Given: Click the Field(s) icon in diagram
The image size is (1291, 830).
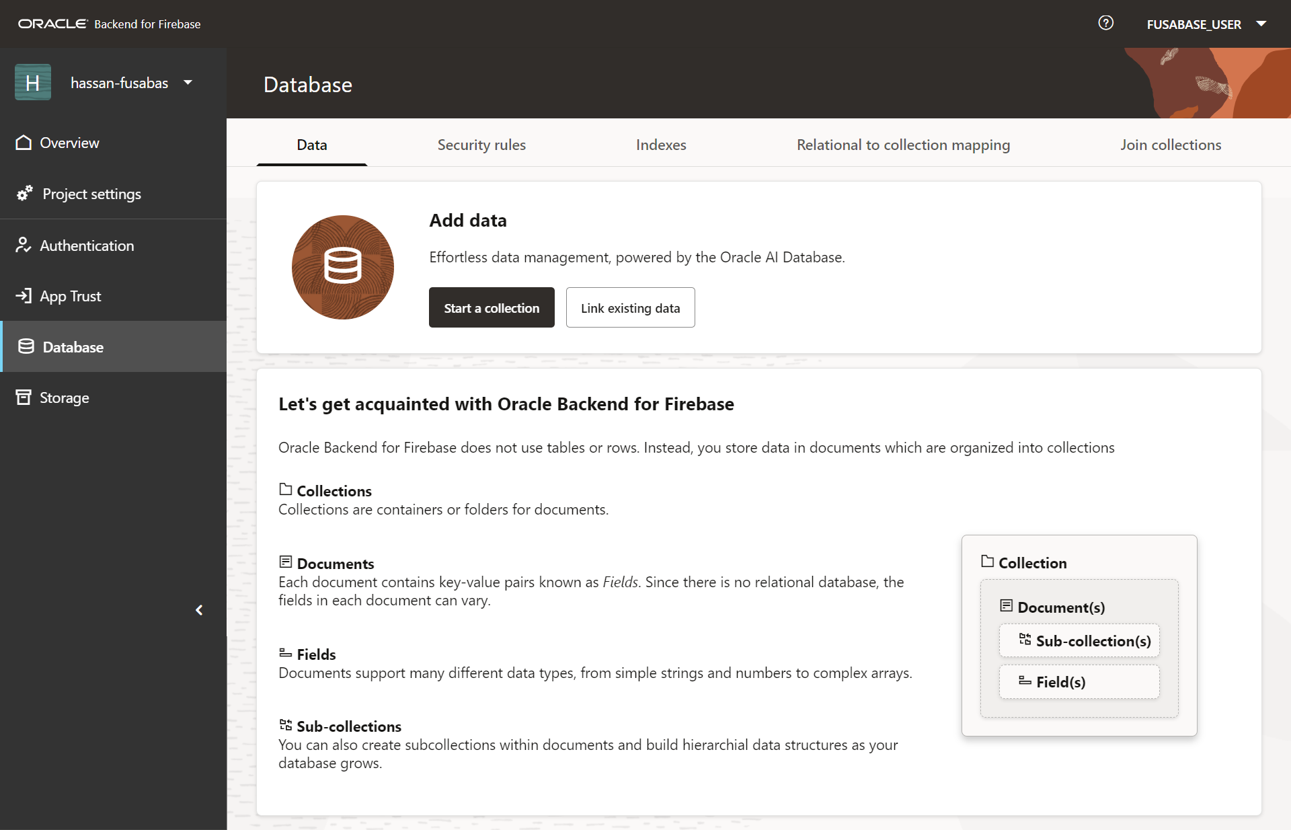Looking at the screenshot, I should 1025,681.
